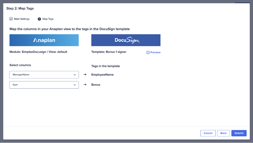Open the ManagerName column dropdown

(x=44, y=75)
